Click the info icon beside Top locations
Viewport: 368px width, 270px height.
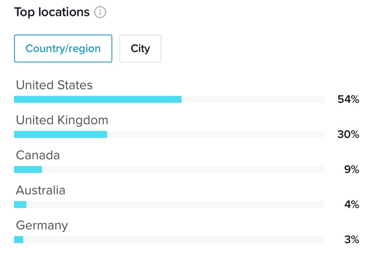tap(100, 12)
